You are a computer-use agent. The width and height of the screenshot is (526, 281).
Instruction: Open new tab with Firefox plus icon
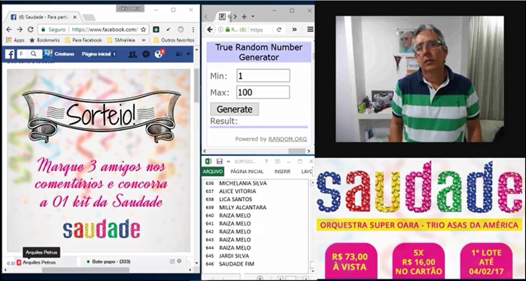(x=244, y=16)
